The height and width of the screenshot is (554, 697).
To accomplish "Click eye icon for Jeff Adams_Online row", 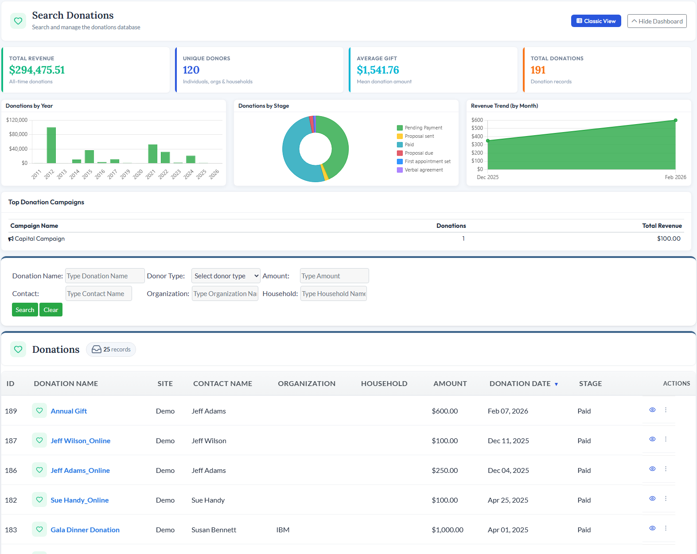I will click(652, 469).
